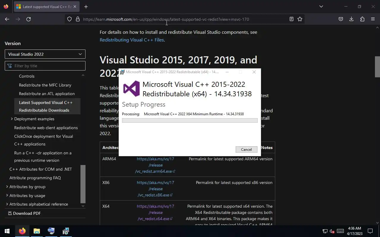This screenshot has height=237, width=380.
Task: Open the Firefox application menu
Action: point(373,19)
